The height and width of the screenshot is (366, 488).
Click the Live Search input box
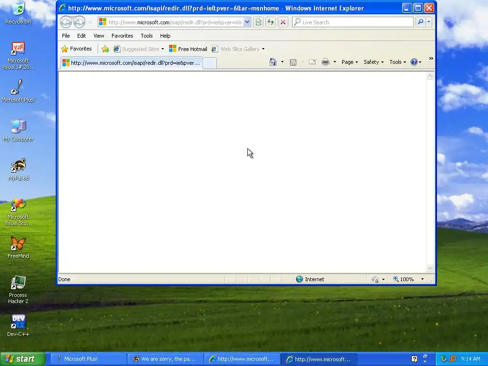tap(353, 22)
